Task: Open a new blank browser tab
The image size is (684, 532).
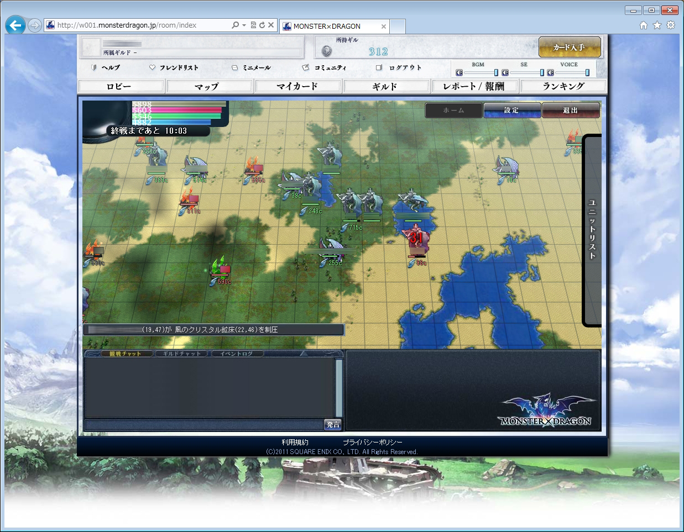Action: [x=398, y=26]
